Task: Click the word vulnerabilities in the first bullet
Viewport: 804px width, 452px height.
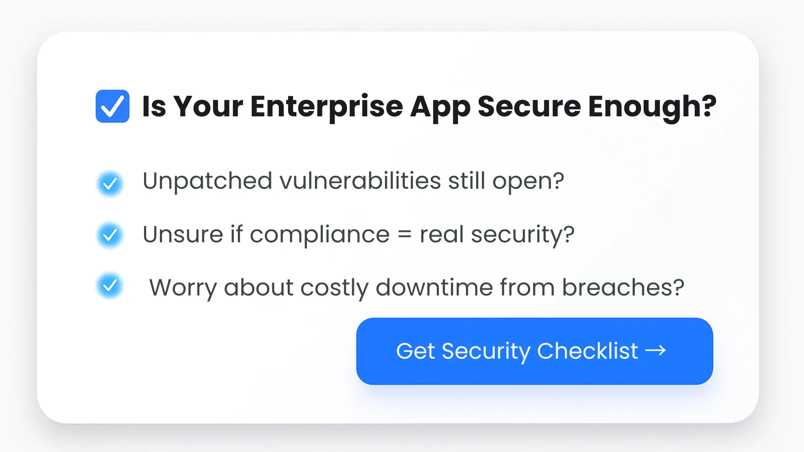Action: [360, 181]
